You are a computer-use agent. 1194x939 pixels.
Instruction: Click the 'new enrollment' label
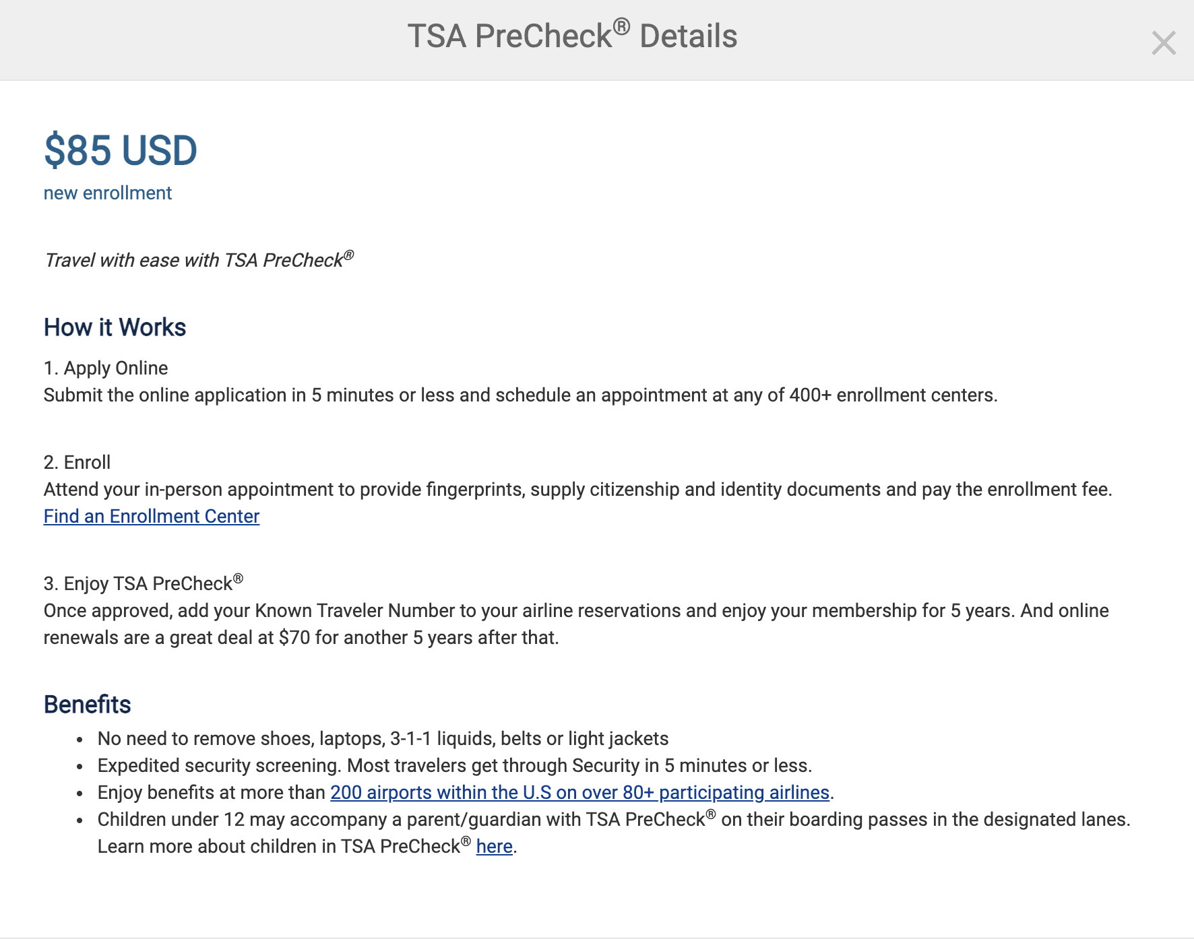pos(108,193)
